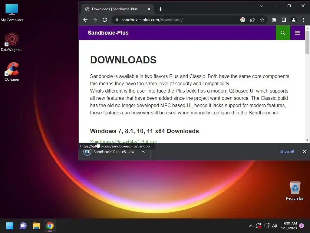Open a new browser tab
The height and width of the screenshot is (233, 310).
coord(160,9)
